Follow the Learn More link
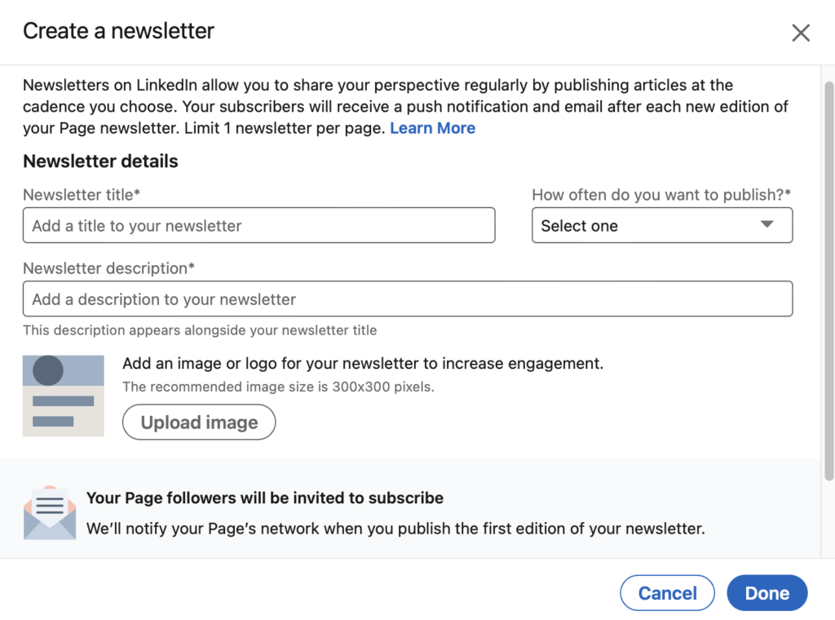 (432, 128)
